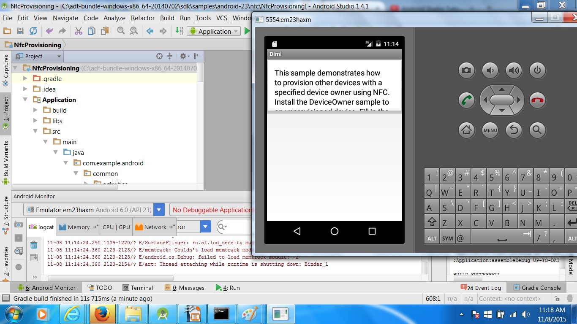
Task: Expand the libs folder
Action: (x=35, y=121)
